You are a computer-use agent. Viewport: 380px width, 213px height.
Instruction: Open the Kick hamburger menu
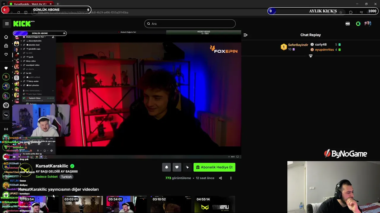pyautogui.click(x=7, y=24)
